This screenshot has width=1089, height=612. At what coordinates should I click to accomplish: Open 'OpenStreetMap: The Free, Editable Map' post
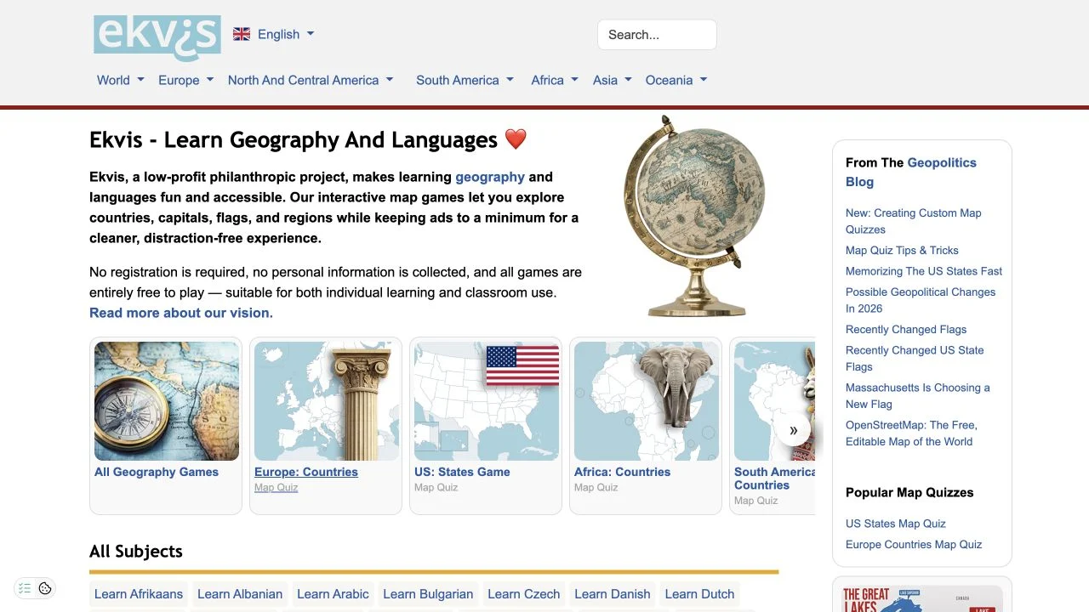coord(911,433)
